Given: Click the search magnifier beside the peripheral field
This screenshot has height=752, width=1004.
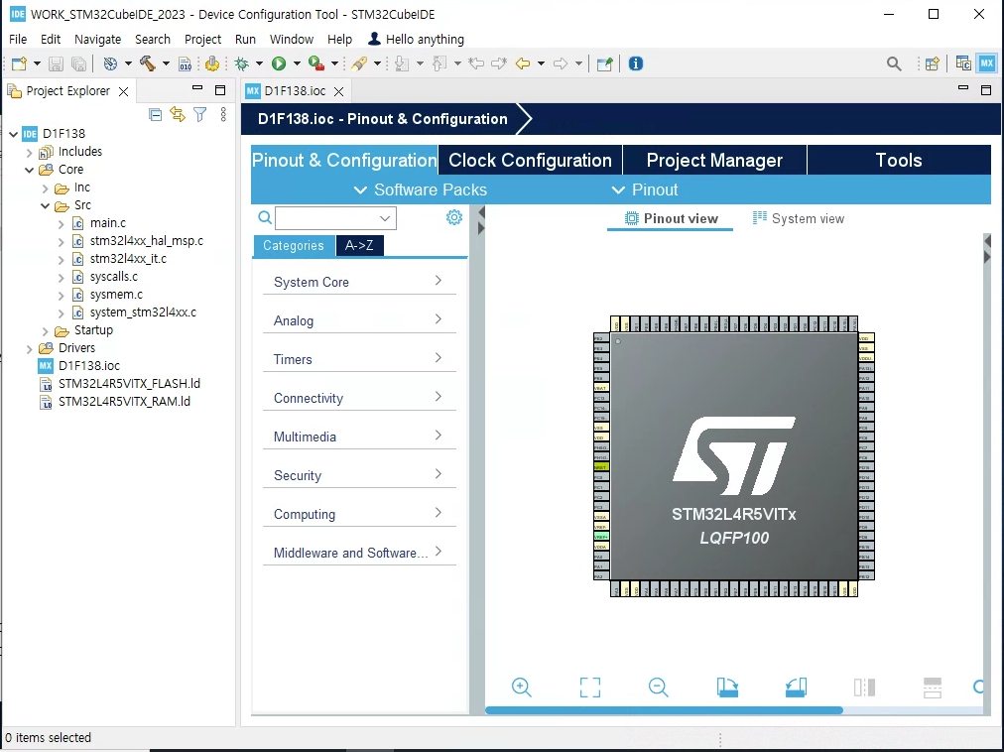Looking at the screenshot, I should click(265, 218).
